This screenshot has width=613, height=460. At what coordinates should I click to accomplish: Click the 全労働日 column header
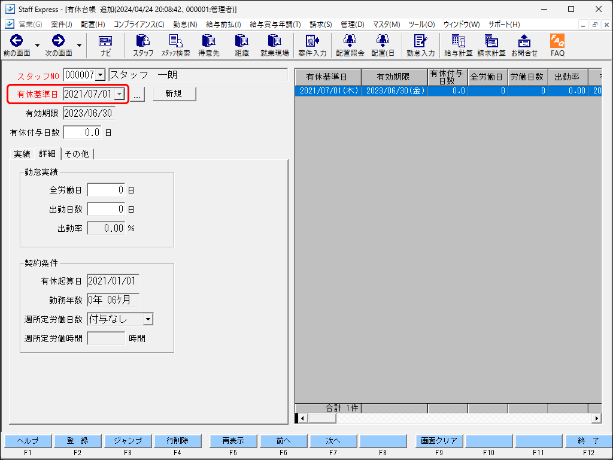click(x=487, y=77)
